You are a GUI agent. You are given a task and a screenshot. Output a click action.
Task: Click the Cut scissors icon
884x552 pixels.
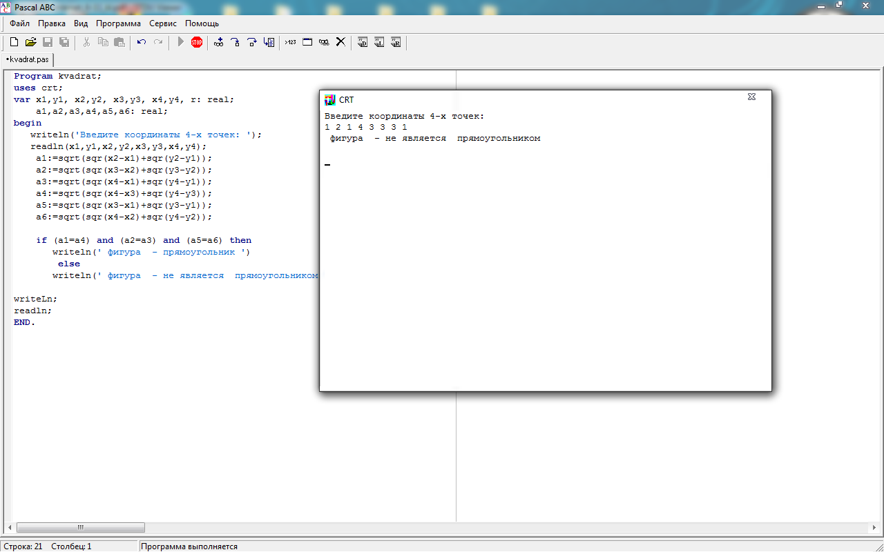86,42
